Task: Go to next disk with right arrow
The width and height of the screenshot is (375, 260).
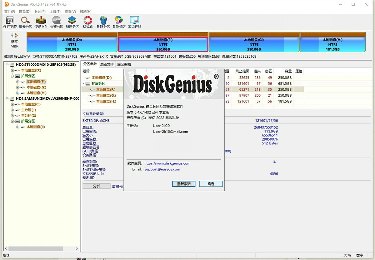Action: click(x=17, y=36)
